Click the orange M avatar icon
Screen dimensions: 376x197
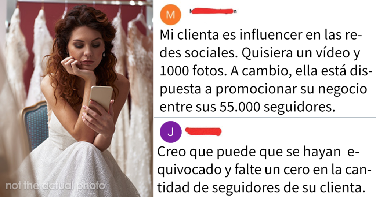[170, 15]
